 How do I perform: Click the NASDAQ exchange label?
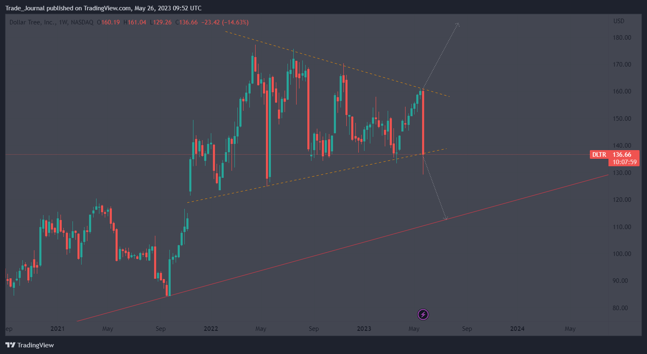[x=82, y=22]
